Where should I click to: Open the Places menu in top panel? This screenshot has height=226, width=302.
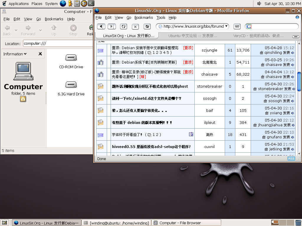[x=37, y=4]
